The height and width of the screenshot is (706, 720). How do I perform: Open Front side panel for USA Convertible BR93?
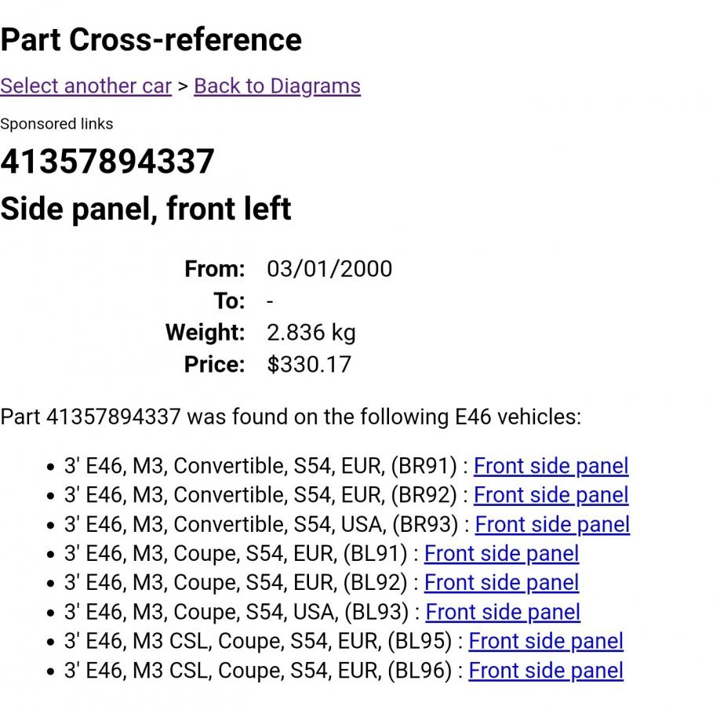(x=552, y=524)
